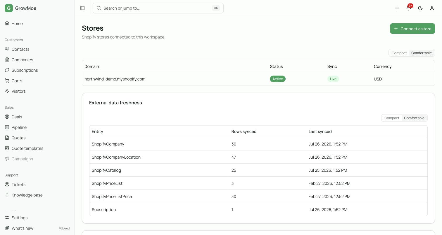Click the Tickets lifebuoy icon
The height and width of the screenshot is (235, 442).
coord(7,185)
